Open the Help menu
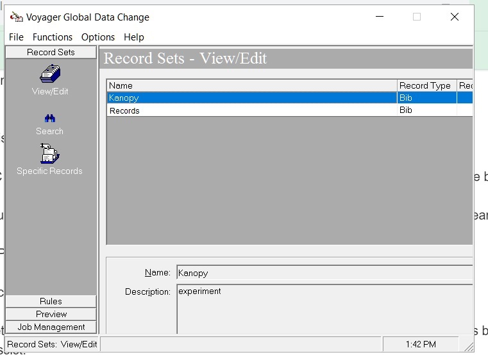488x364 pixels. click(134, 37)
